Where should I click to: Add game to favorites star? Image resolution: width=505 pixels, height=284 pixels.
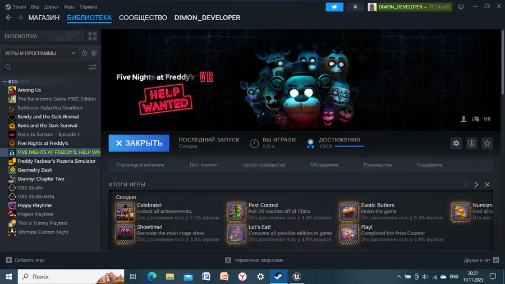click(487, 143)
